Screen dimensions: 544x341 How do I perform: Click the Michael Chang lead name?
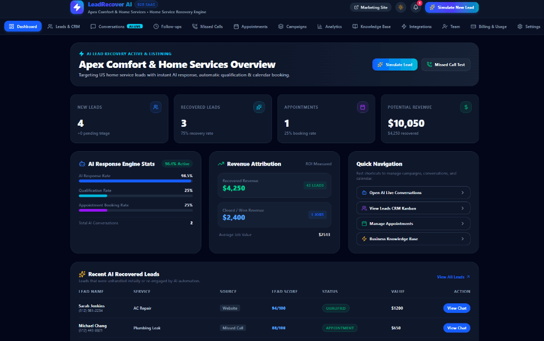(92, 326)
